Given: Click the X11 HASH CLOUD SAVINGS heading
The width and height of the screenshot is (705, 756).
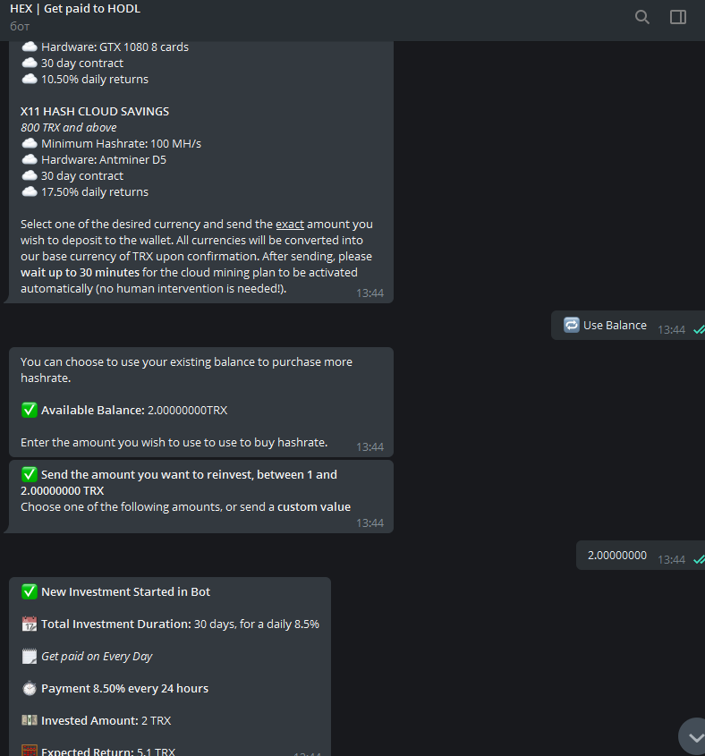Looking at the screenshot, I should pyautogui.click(x=95, y=112).
